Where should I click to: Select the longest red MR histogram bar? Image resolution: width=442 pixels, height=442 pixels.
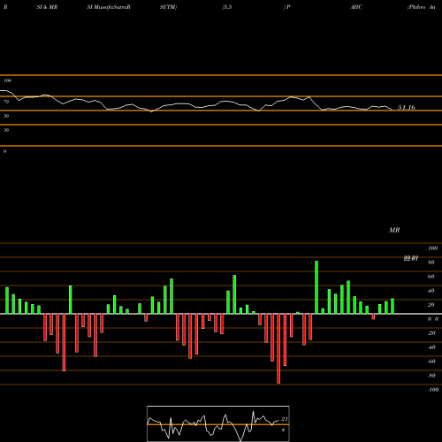tap(278, 348)
